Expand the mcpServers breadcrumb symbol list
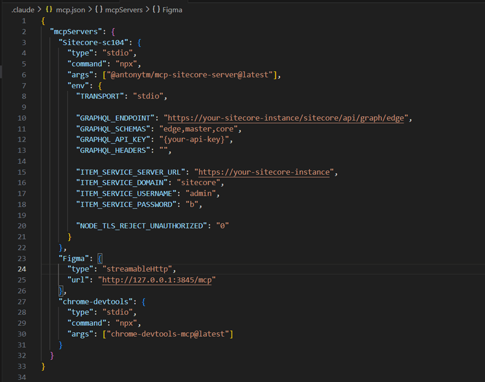 click(x=124, y=10)
